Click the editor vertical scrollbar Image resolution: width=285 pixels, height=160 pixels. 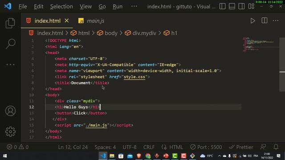(x=282, y=64)
